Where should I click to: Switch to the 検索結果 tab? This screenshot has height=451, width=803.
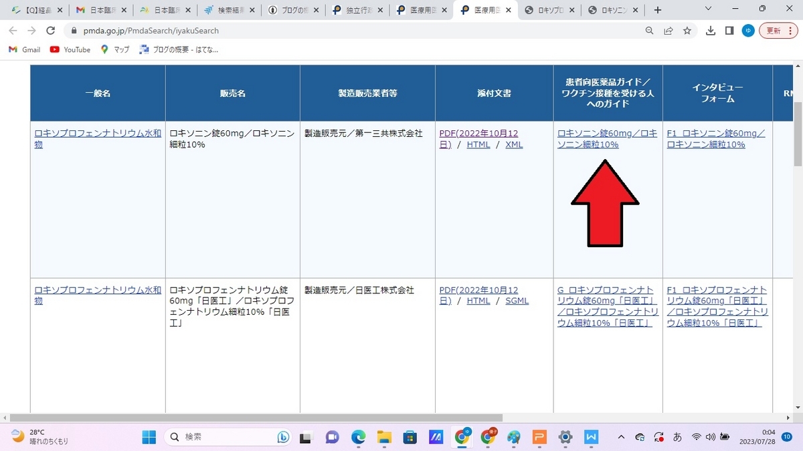tap(228, 10)
